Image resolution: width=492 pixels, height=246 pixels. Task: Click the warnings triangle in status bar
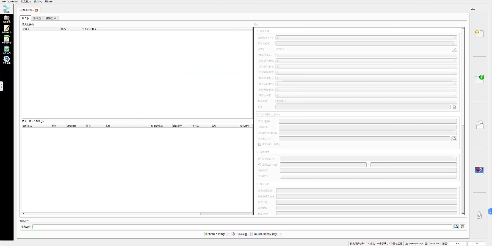pyautogui.click(x=407, y=244)
